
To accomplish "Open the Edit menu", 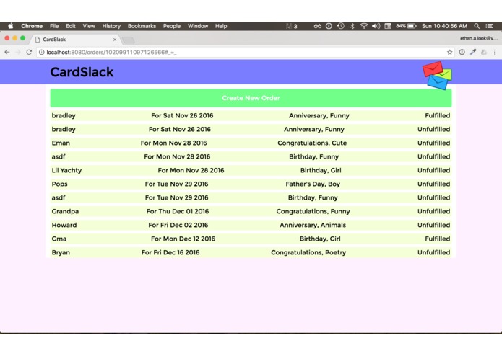I will click(71, 26).
